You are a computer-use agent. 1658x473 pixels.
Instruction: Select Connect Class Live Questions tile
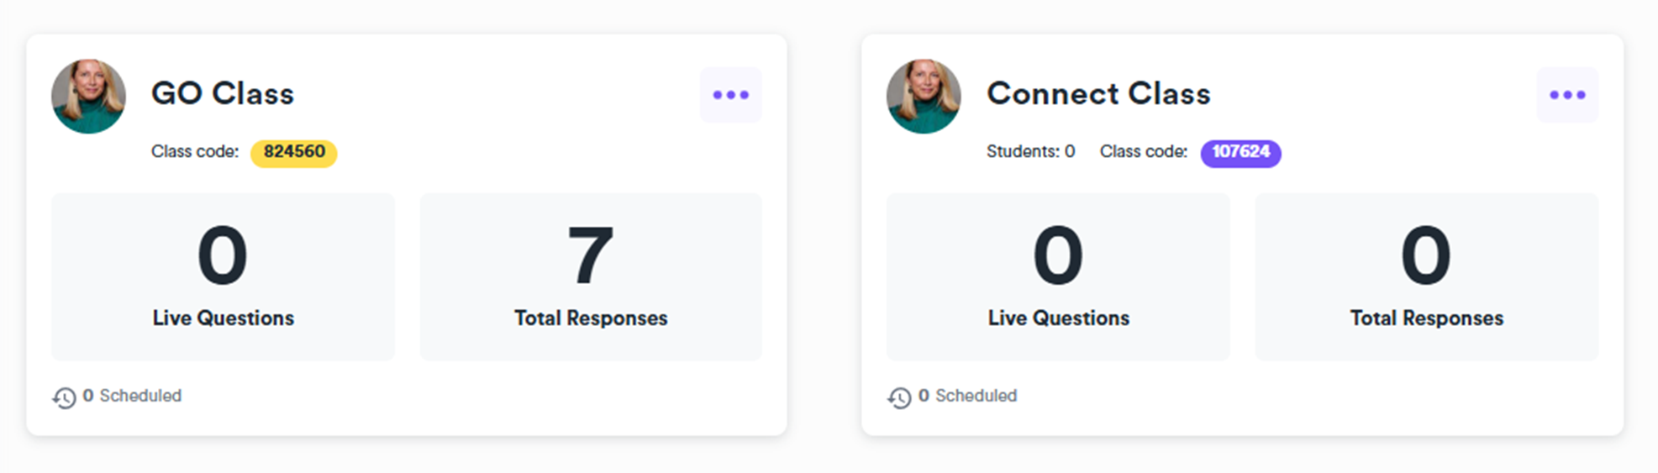pyautogui.click(x=1058, y=276)
